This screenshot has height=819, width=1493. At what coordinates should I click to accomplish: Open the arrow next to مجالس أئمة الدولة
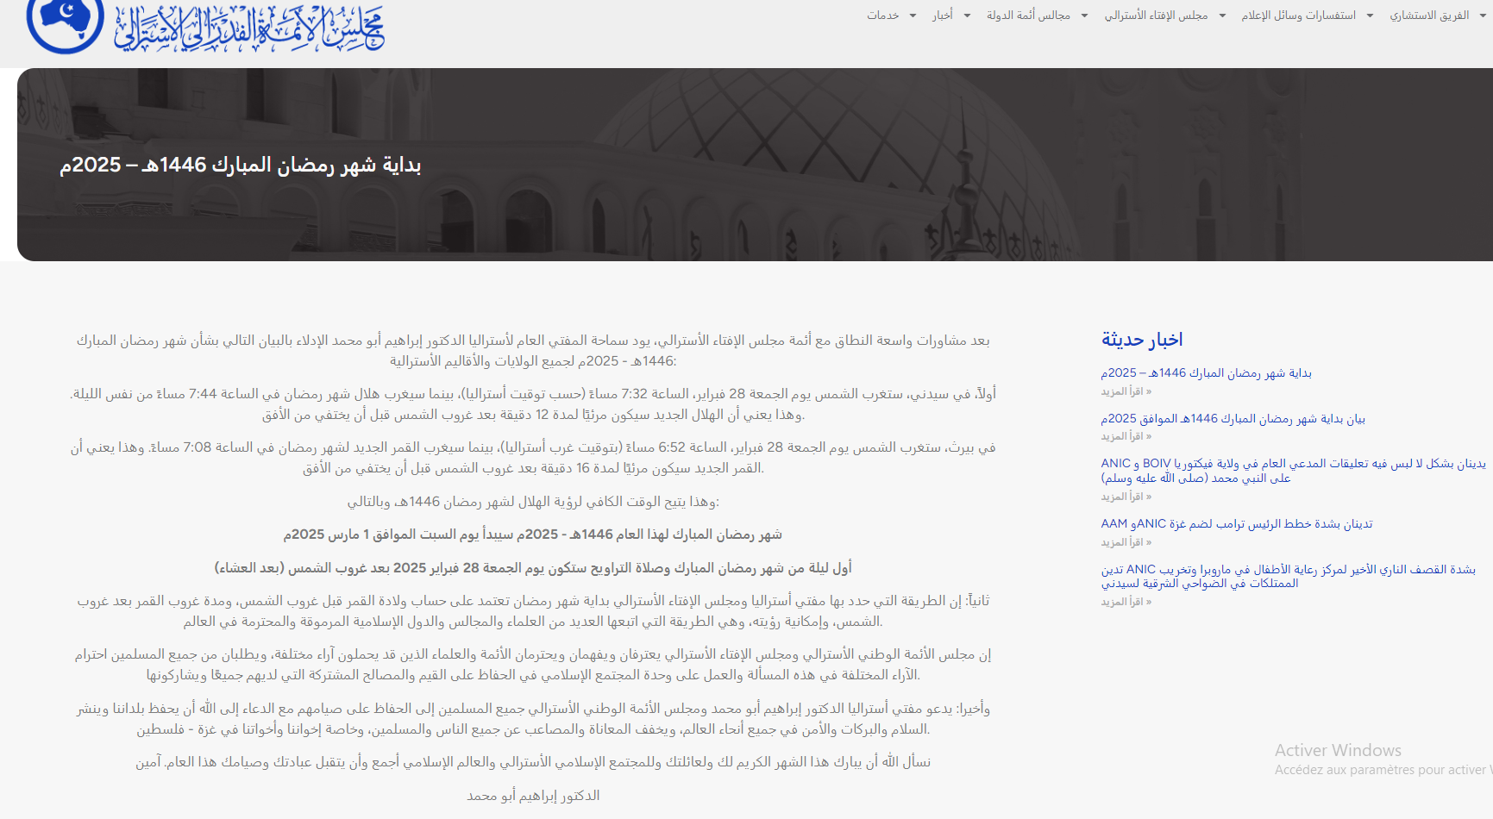click(1084, 16)
